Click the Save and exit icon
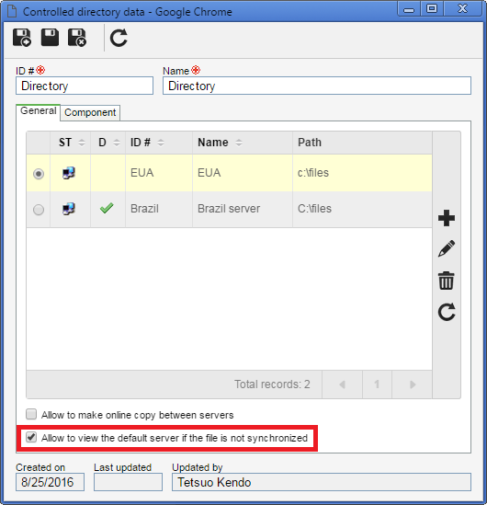 [77, 38]
